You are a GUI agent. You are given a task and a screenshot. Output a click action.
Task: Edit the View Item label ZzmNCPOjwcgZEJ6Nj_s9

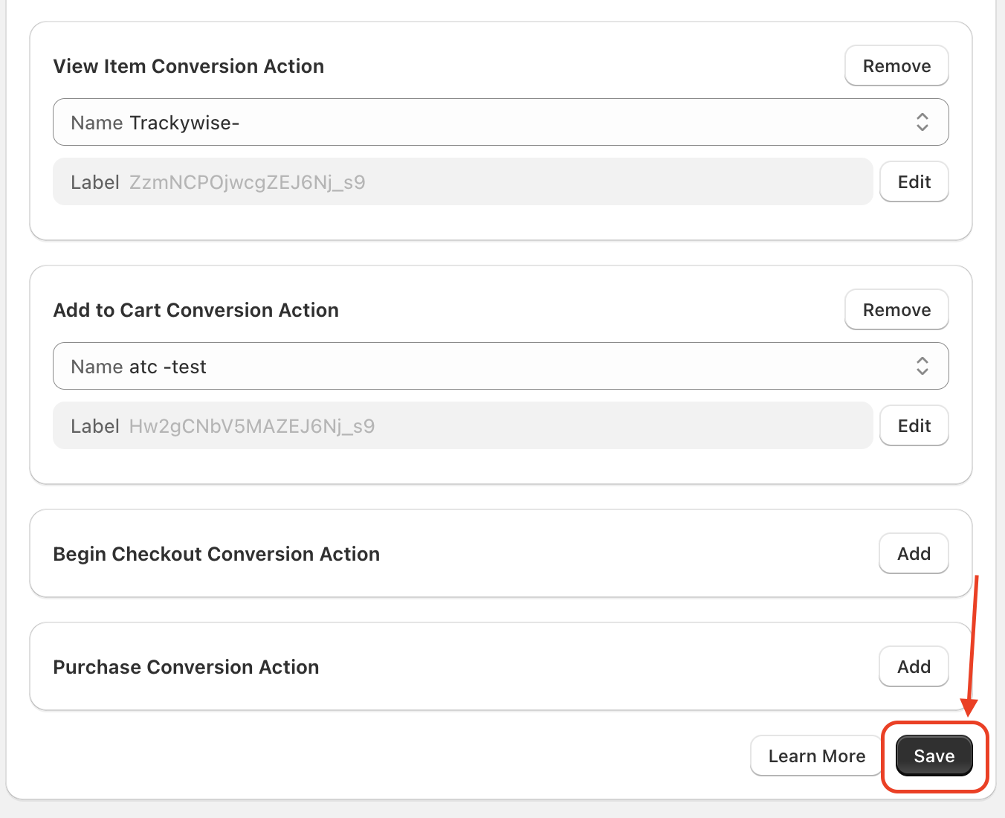[914, 182]
